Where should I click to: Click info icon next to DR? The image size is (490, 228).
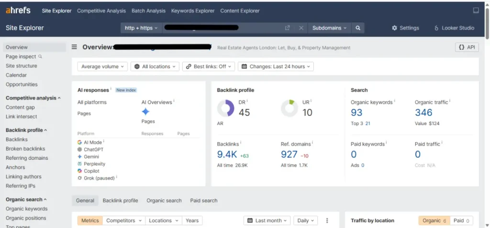pyautogui.click(x=247, y=101)
